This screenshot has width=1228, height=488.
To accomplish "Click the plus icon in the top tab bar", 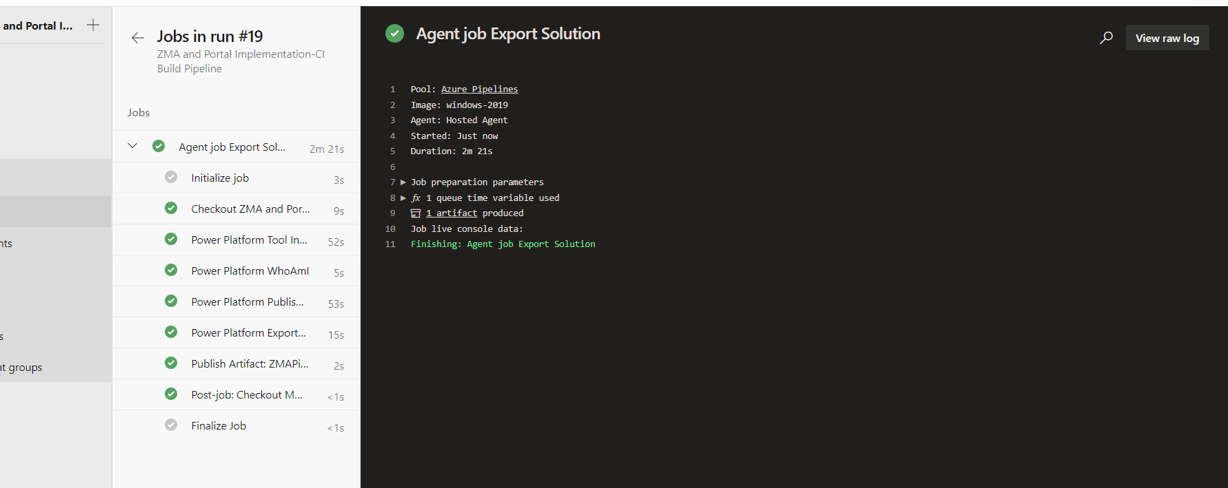I will click(93, 25).
